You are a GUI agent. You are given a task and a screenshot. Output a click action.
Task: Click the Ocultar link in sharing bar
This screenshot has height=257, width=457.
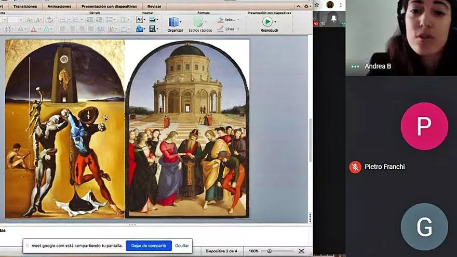[182, 246]
